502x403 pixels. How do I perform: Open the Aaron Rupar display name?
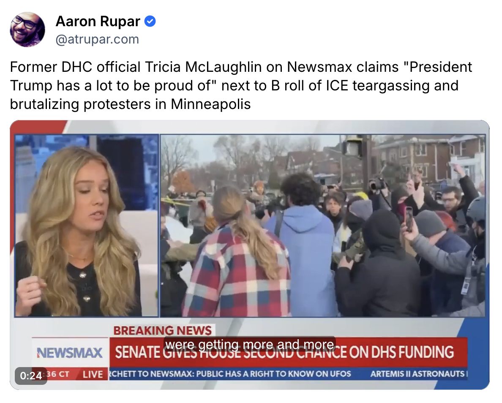click(x=98, y=22)
